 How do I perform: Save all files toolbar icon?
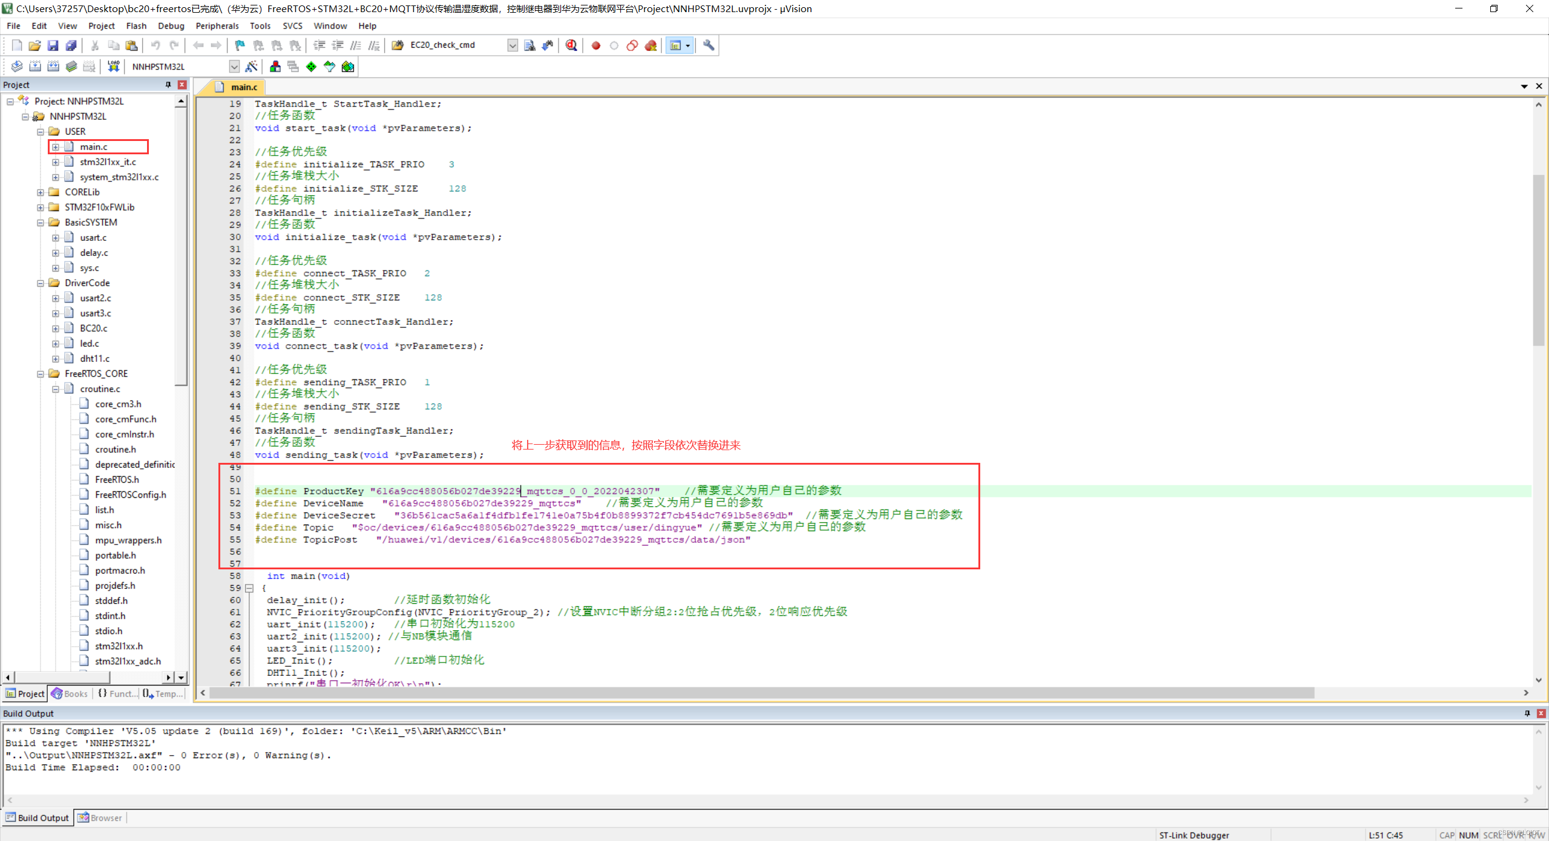[71, 45]
